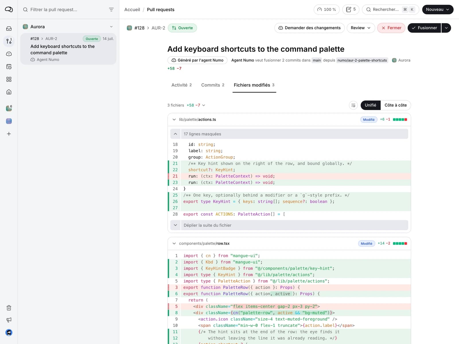The image size is (459, 344).
Task: Open the calendar clock sidebar icon
Action: [9, 67]
